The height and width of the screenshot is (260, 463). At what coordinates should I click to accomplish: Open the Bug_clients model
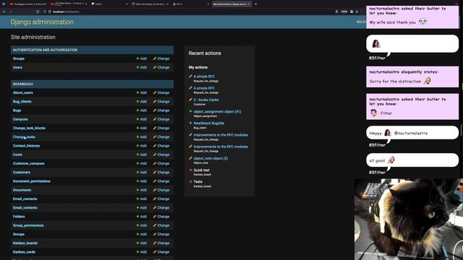click(22, 102)
